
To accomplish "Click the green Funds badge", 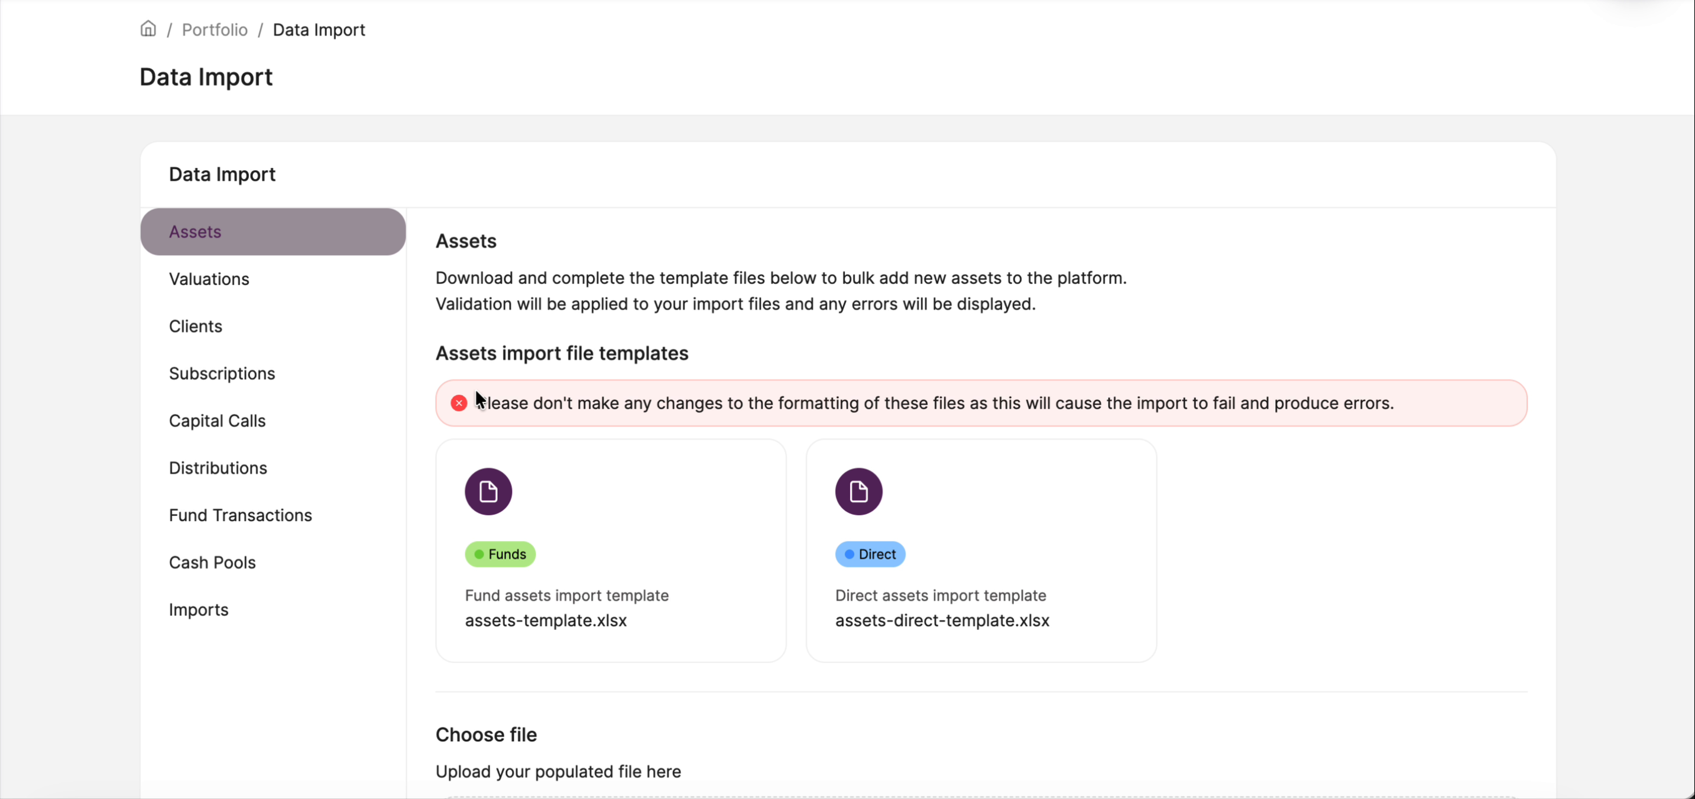I will pos(500,554).
